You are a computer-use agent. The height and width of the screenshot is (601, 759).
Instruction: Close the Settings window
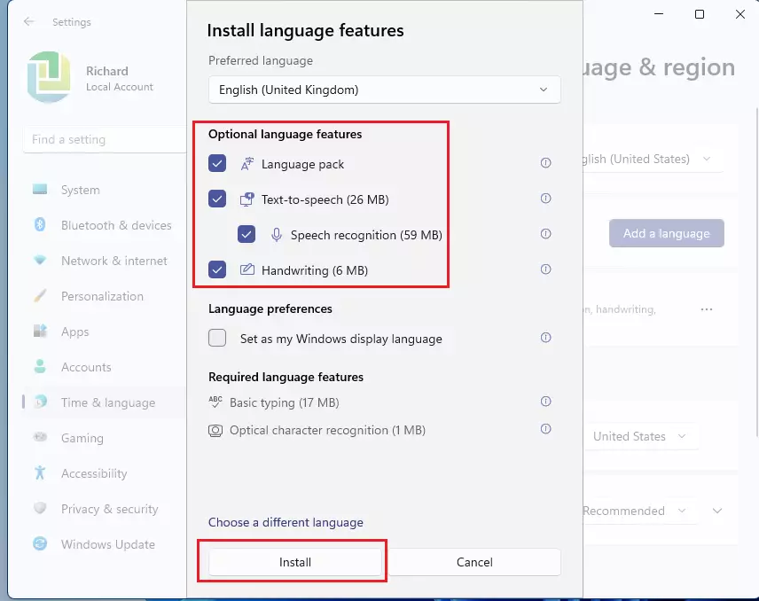point(740,14)
